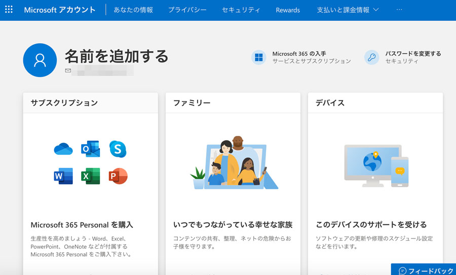Image resolution: width=456 pixels, height=275 pixels.
Task: Go to プライバシー tab
Action: 187,10
